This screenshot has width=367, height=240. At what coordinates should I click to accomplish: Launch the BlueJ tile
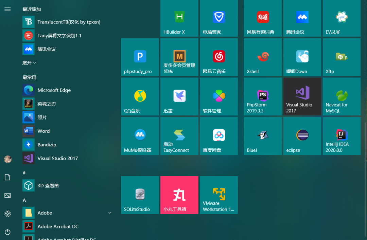click(263, 136)
